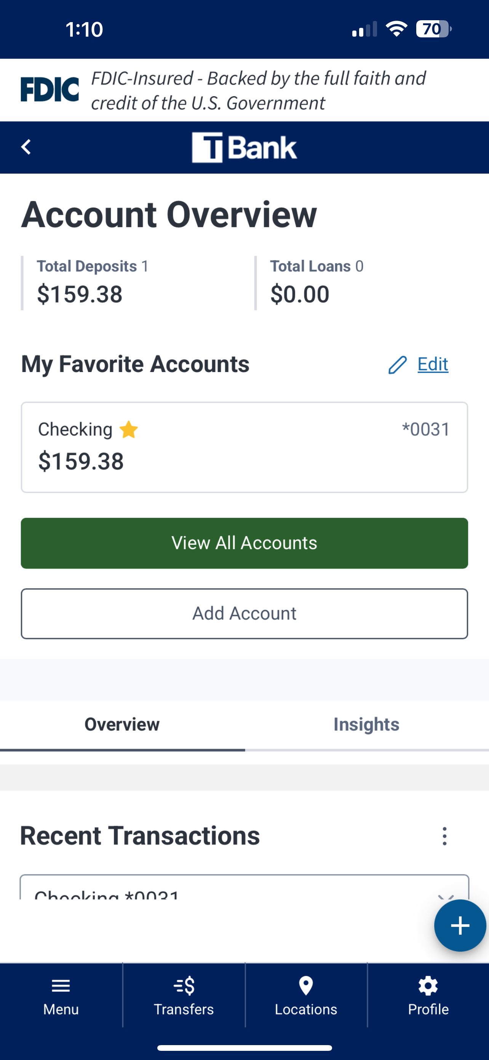Tap the T Bank logo
489x1060 pixels.
click(244, 147)
